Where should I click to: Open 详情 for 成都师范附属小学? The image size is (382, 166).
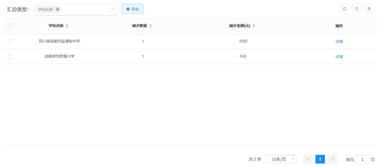[339, 57]
